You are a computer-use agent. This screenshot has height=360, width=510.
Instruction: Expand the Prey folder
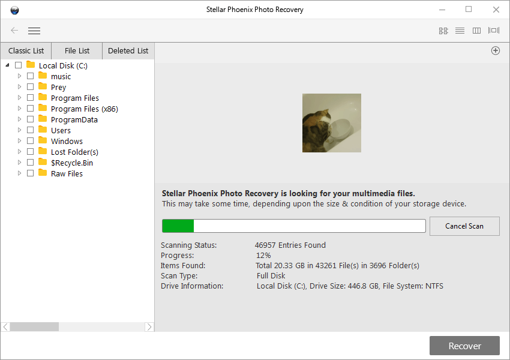tap(19, 87)
